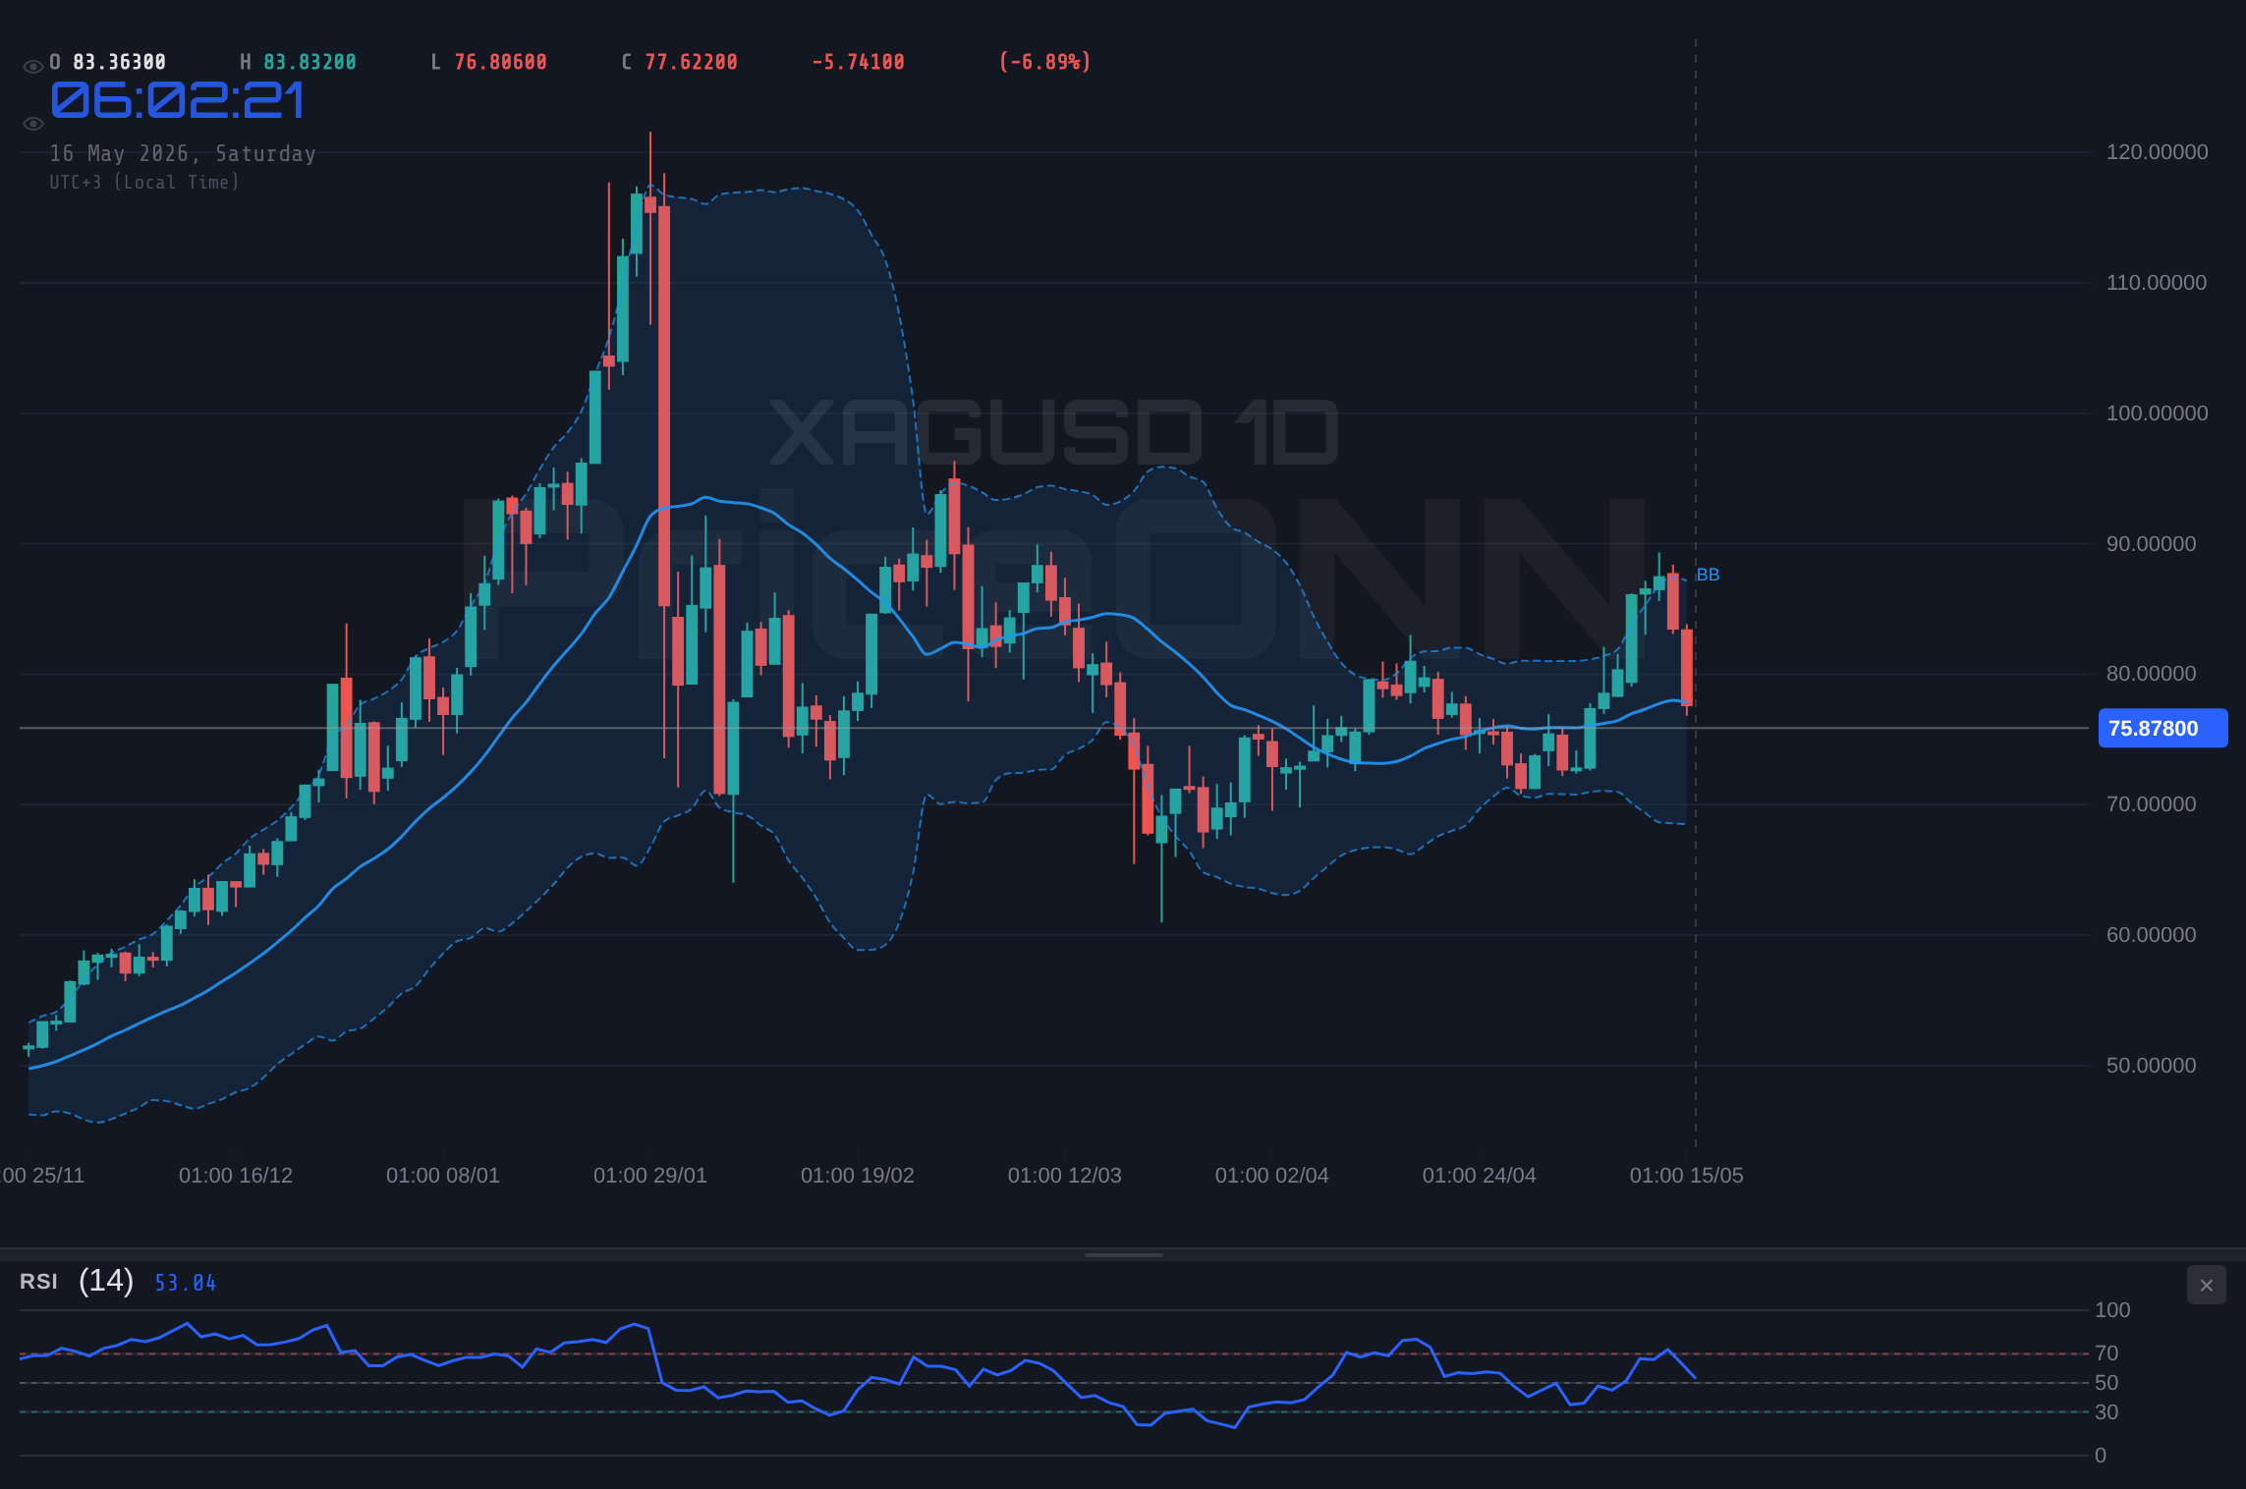2246x1489 pixels.
Task: Click the 100.00000 price axis label
Action: tap(2157, 414)
